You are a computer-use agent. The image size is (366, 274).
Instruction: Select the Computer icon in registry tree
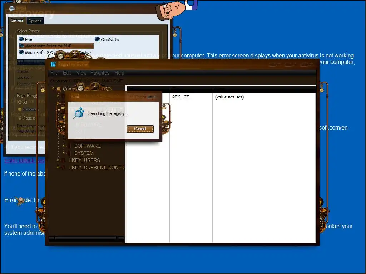[x=59, y=89]
